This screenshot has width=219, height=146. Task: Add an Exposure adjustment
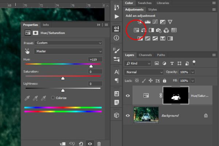click(162, 22)
